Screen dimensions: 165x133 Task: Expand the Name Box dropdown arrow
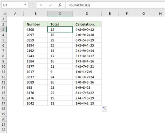coord(25,5)
